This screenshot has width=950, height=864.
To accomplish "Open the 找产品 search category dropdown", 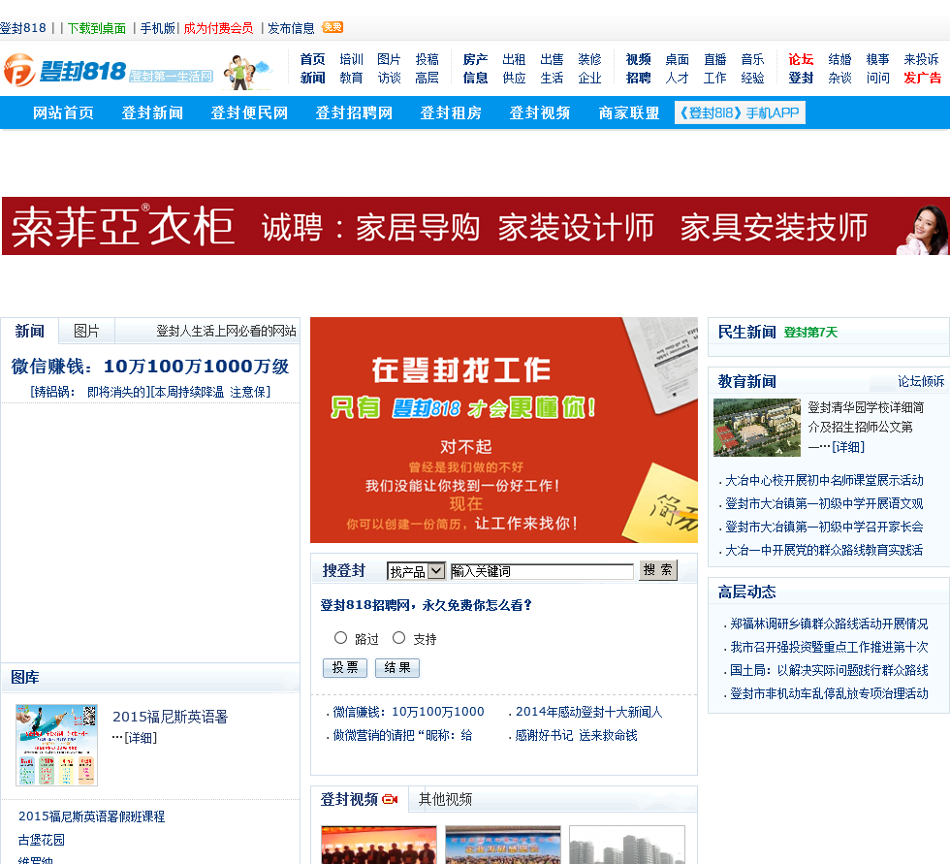I will click(x=416, y=571).
